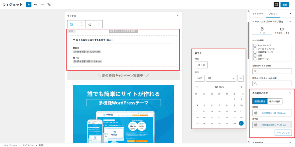Go to previous month in calendar
The width and height of the screenshot is (295, 147).
pos(198,87)
